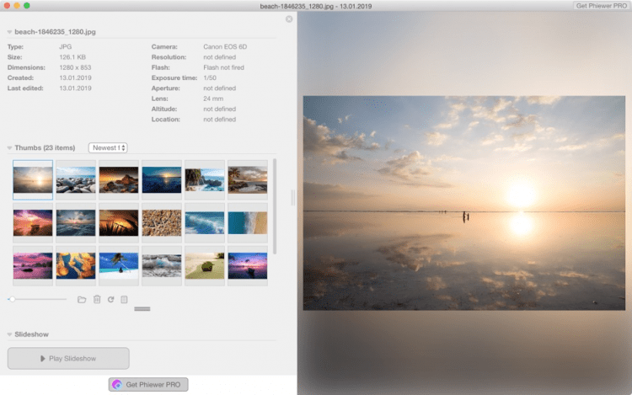Viewport: 632px width, 395px height.
Task: Click the thumbnails vertical scrollbar
Action: (x=275, y=206)
